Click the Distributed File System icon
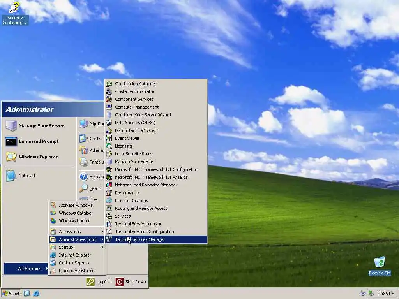This screenshot has height=299, width=399. [x=109, y=130]
